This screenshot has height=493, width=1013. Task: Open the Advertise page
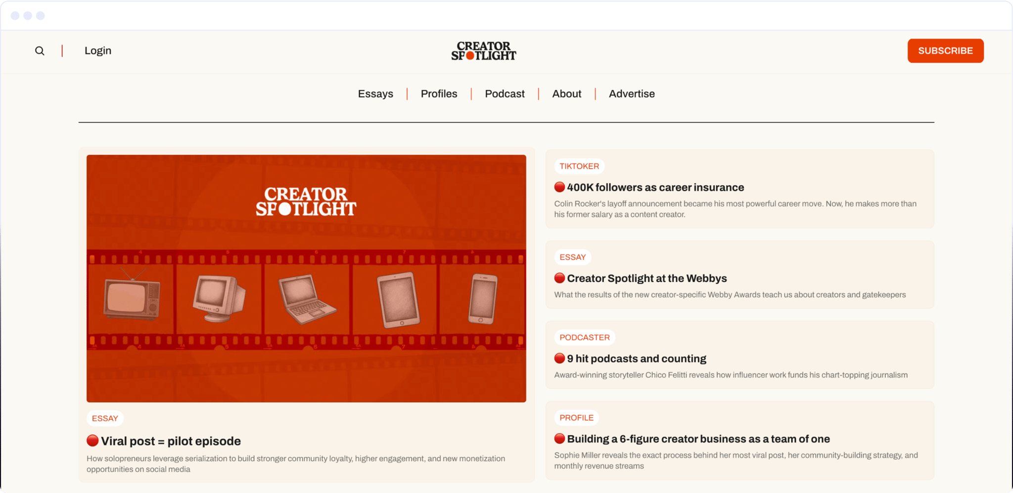tap(632, 94)
